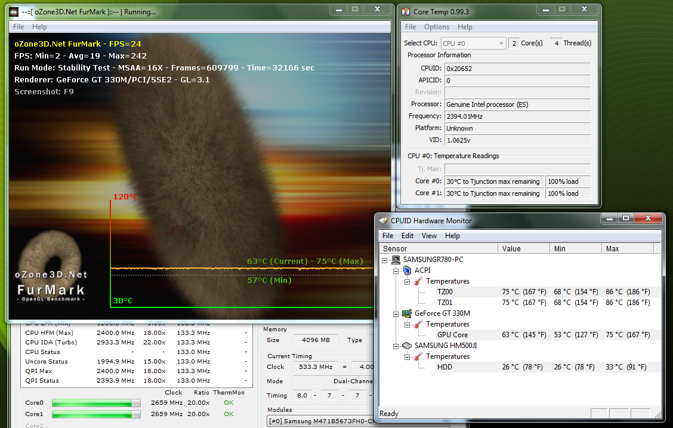This screenshot has width=673, height=428.
Task: Click the Platform field Unknown
Action: (518, 128)
